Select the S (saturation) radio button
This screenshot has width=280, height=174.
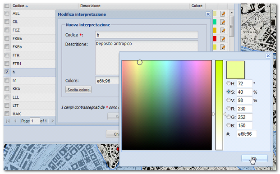229,92
